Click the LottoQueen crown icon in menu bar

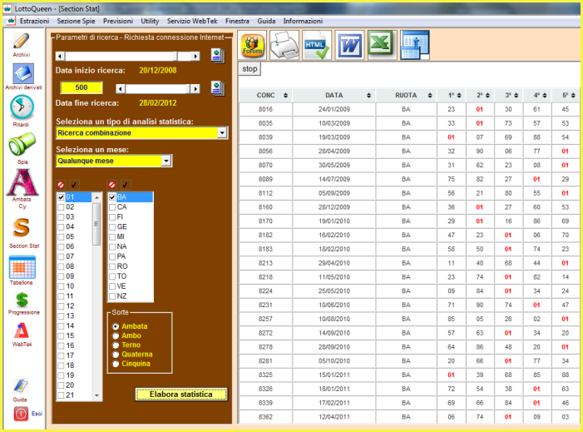pyautogui.click(x=11, y=21)
